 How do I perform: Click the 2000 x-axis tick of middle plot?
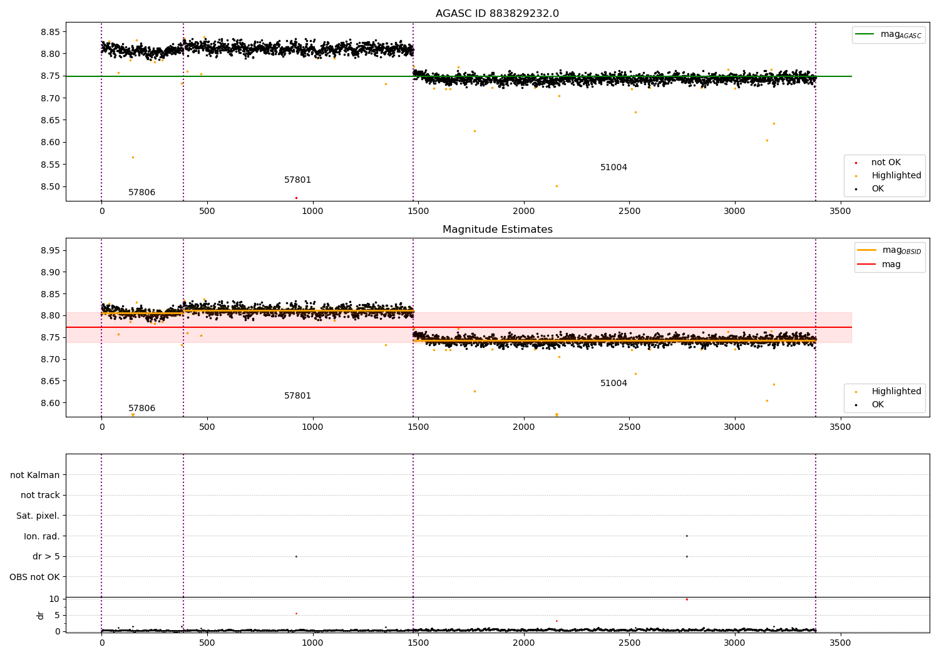pos(523,427)
